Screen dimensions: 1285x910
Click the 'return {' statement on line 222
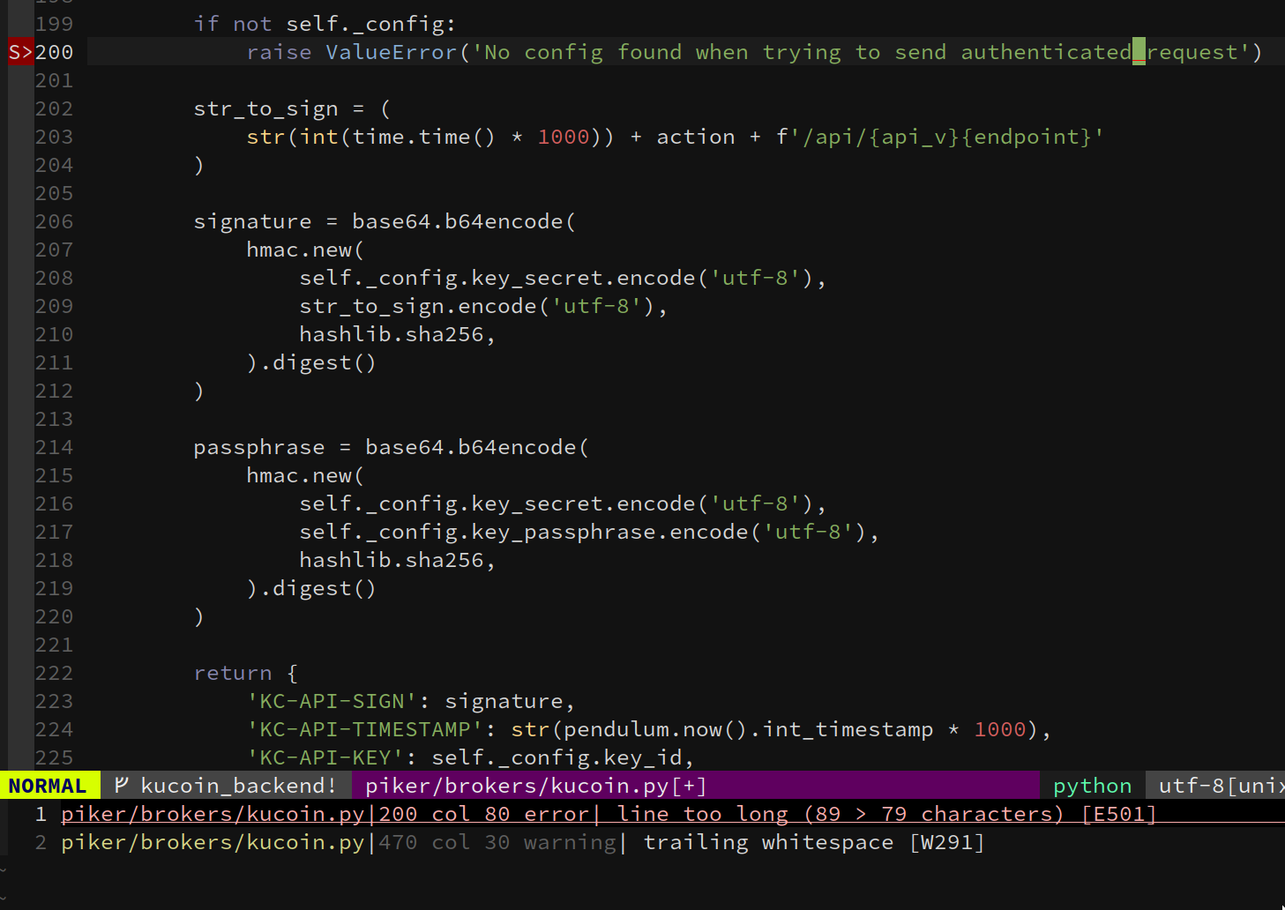coord(246,673)
